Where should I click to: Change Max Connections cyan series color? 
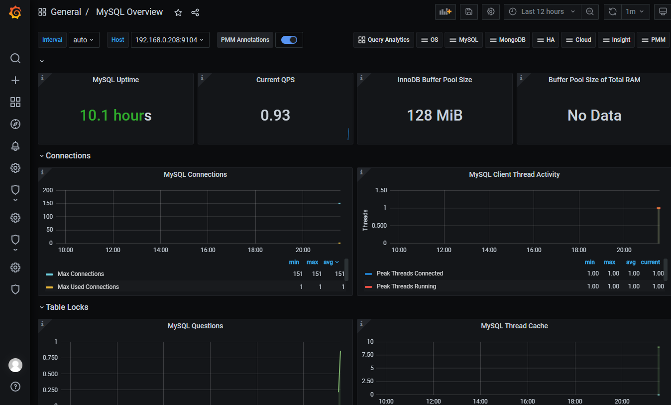pos(49,274)
